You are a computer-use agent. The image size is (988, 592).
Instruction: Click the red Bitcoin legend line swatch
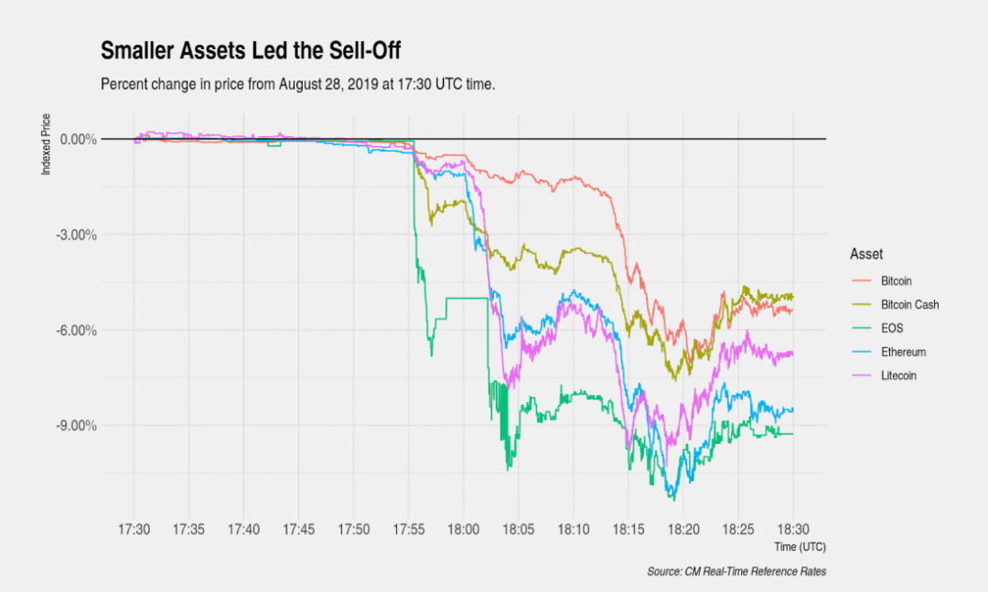862,281
